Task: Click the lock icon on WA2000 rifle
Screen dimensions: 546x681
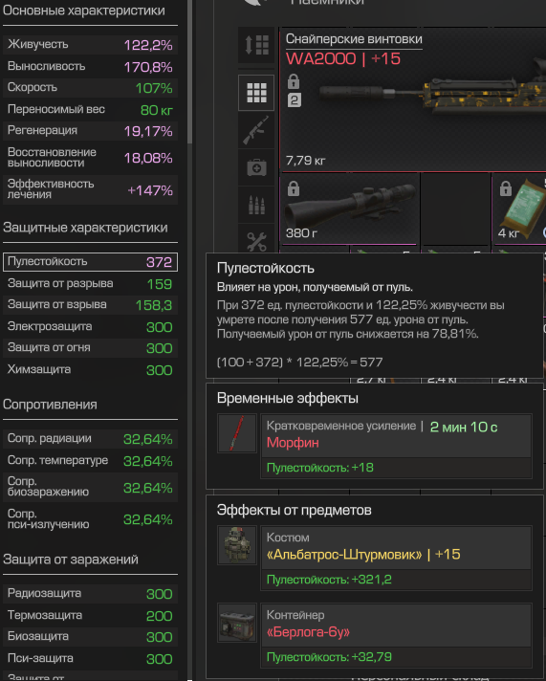Action: point(294,81)
